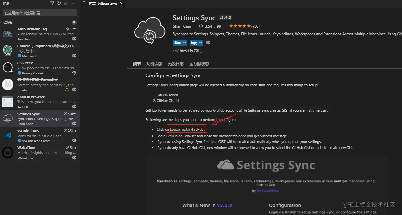Open the Shan Khan publisher link
The height and width of the screenshot is (215, 402).
tap(182, 26)
